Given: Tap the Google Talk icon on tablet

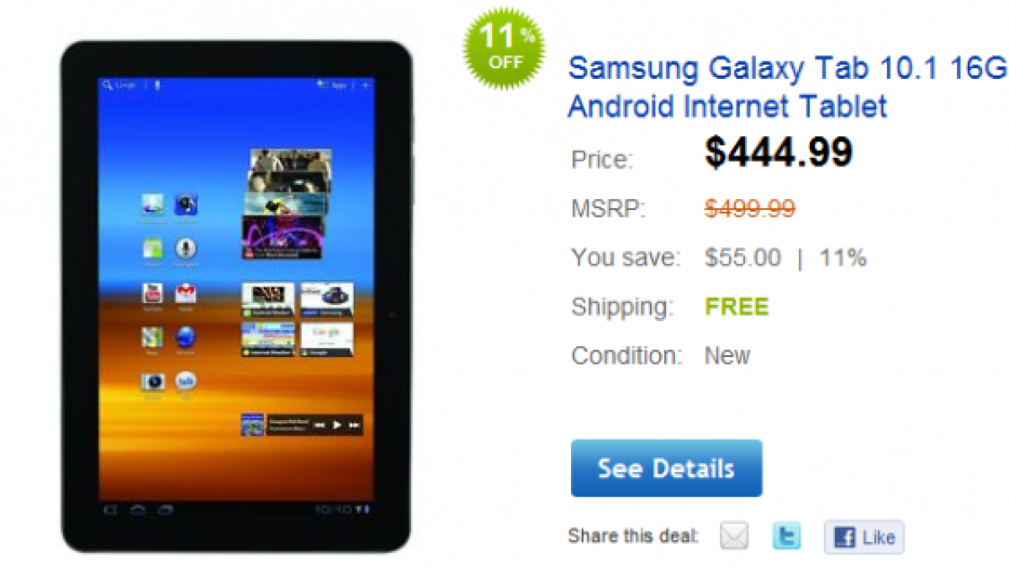Looking at the screenshot, I should (186, 382).
